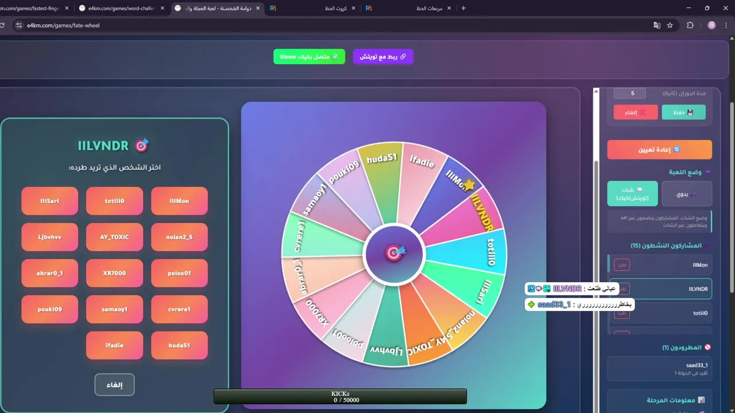Choose nolan2_5 to kick
Viewport: 735px width, 413px height.
coord(179,237)
